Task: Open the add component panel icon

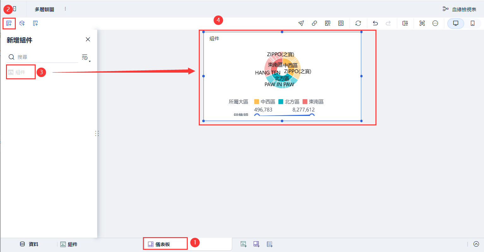Action: [9, 23]
